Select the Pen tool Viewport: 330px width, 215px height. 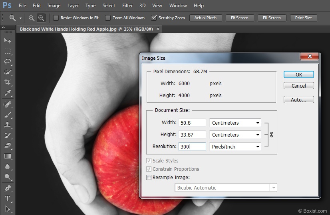(8, 188)
